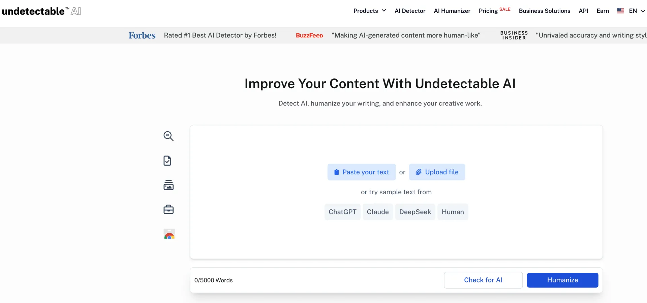Click 'Rated #1 Best AI Detector by Forbes!' text
647x303 pixels.
(x=220, y=35)
